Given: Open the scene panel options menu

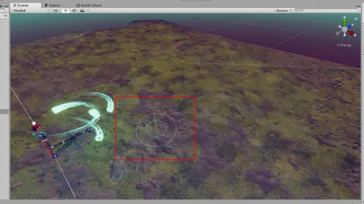Looking at the screenshot, I should point(358,6).
